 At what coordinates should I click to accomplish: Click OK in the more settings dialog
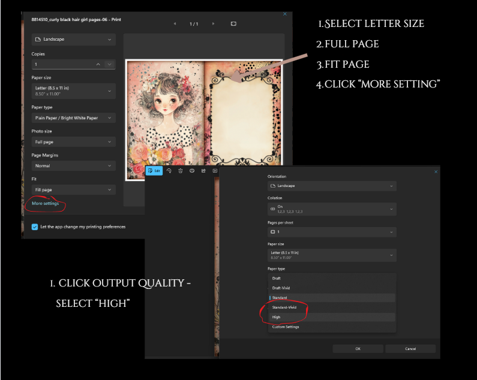358,349
